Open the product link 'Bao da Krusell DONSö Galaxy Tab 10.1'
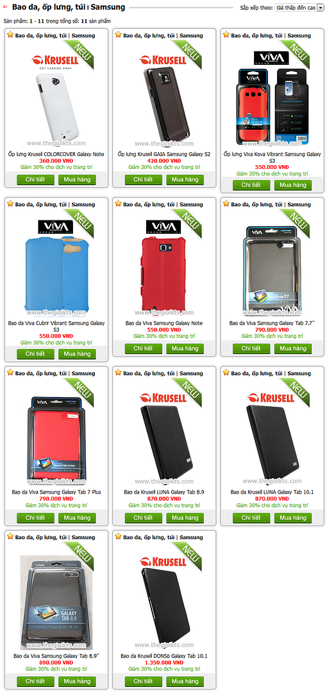 pyautogui.click(x=164, y=656)
